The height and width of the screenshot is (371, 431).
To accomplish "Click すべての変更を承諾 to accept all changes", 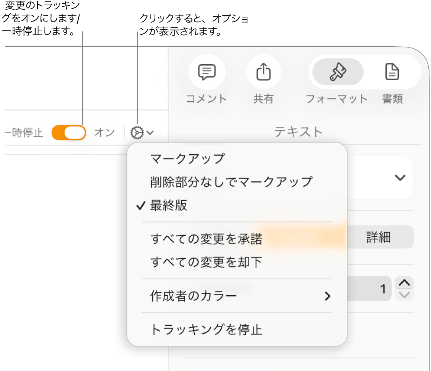I will [x=207, y=239].
